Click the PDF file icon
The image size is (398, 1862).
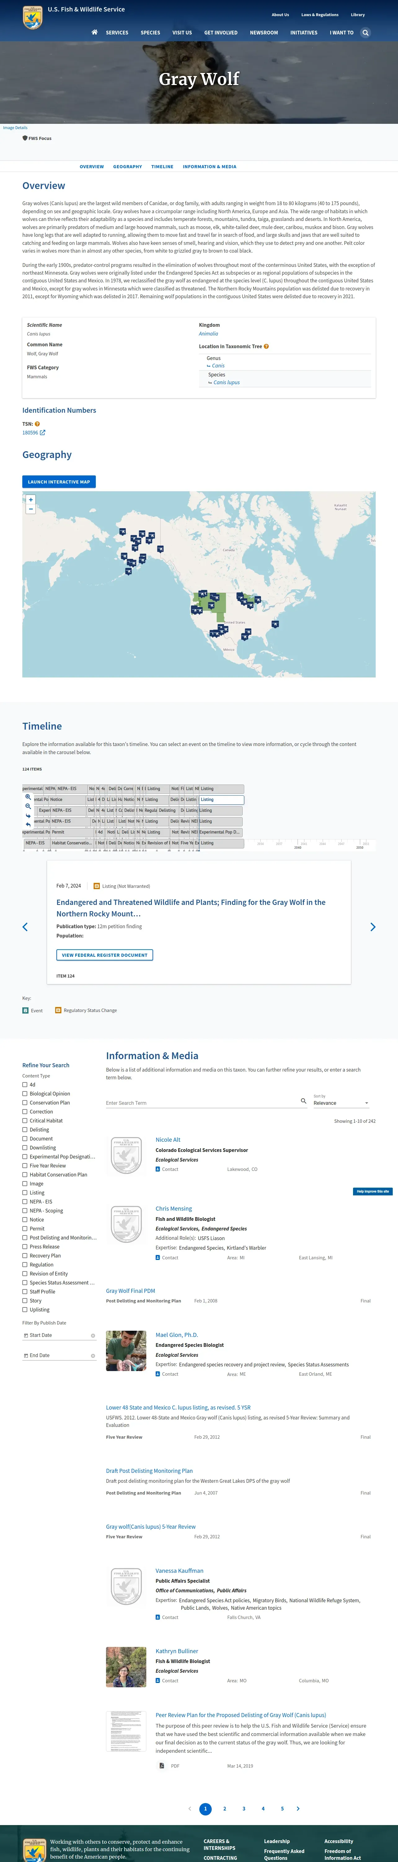point(162,1766)
